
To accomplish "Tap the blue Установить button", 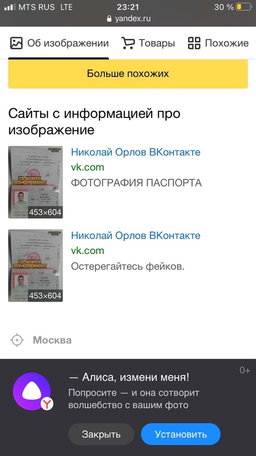I will click(x=181, y=434).
